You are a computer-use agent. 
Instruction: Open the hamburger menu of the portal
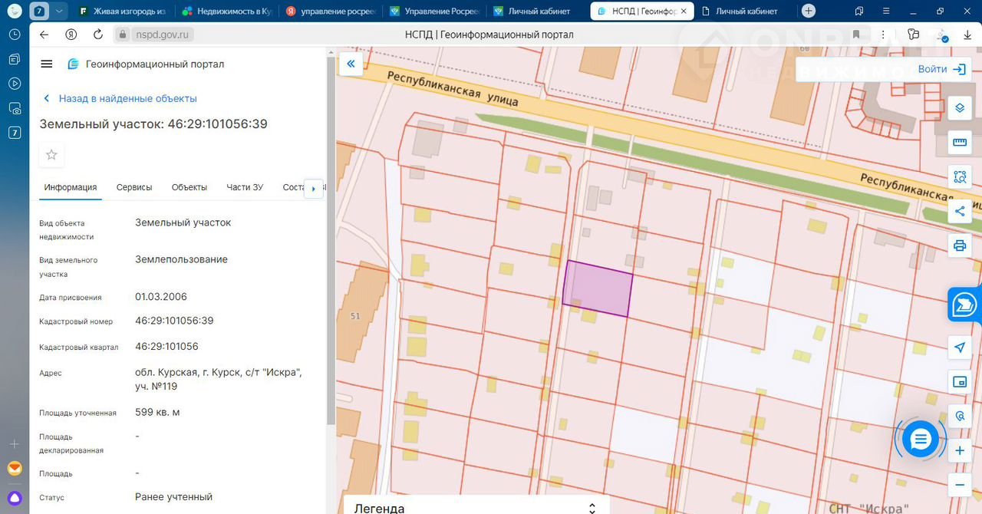click(47, 64)
